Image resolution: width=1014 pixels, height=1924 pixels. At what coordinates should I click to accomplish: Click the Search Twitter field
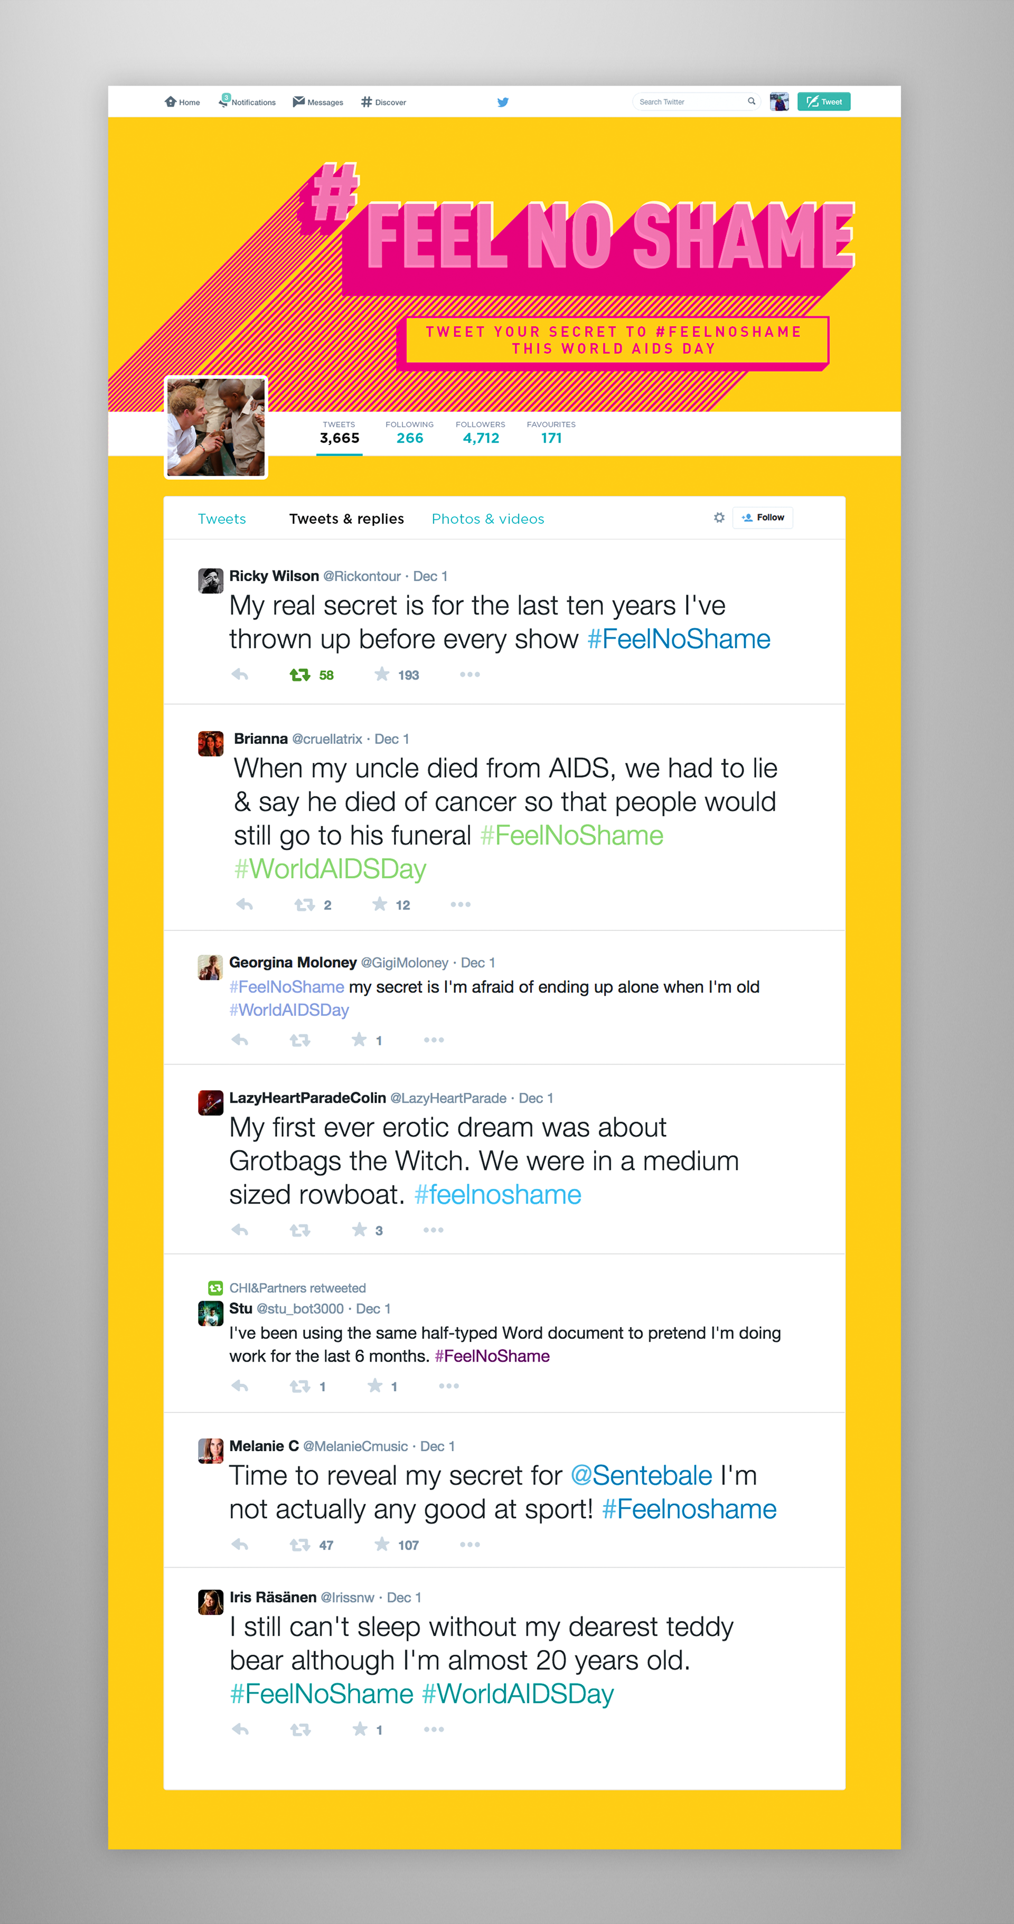click(x=696, y=101)
